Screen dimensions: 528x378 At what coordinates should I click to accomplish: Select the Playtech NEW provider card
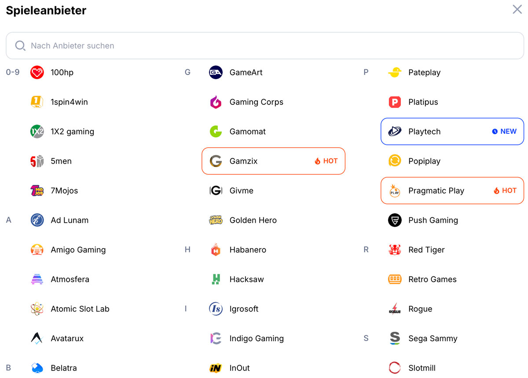pos(452,131)
